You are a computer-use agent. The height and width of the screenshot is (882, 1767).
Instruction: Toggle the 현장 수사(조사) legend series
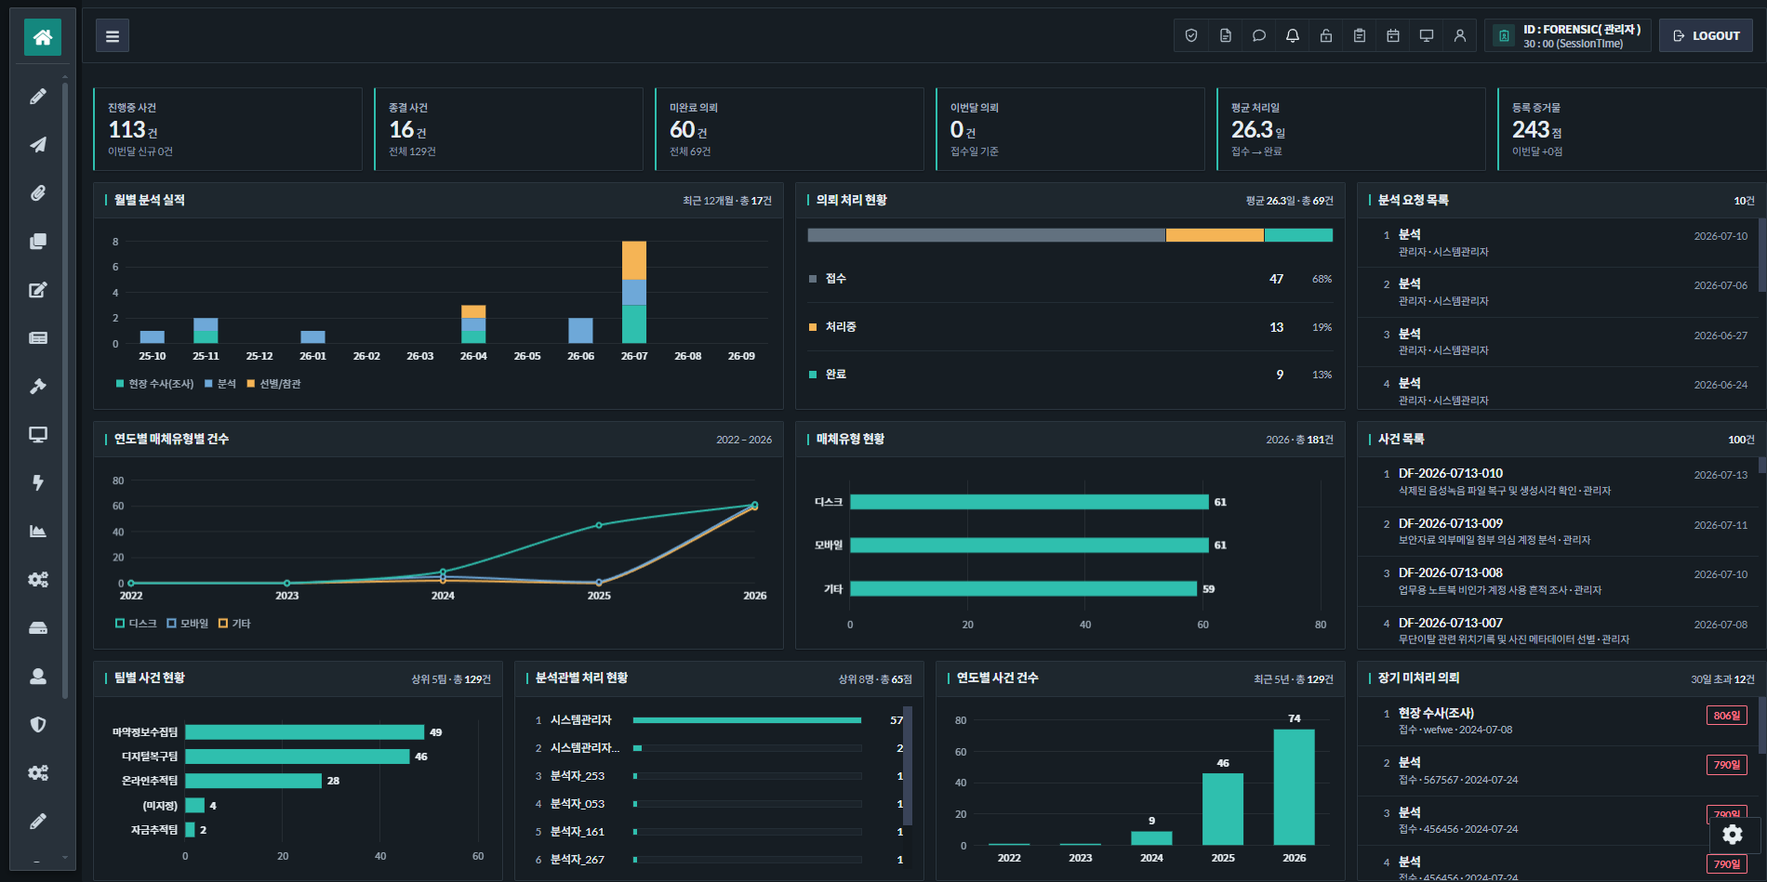(154, 384)
